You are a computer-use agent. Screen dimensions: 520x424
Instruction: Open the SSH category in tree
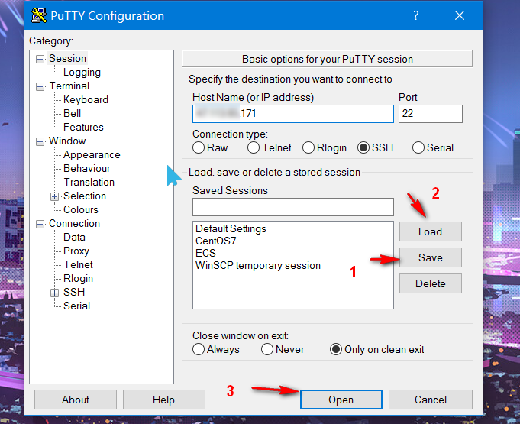74,293
